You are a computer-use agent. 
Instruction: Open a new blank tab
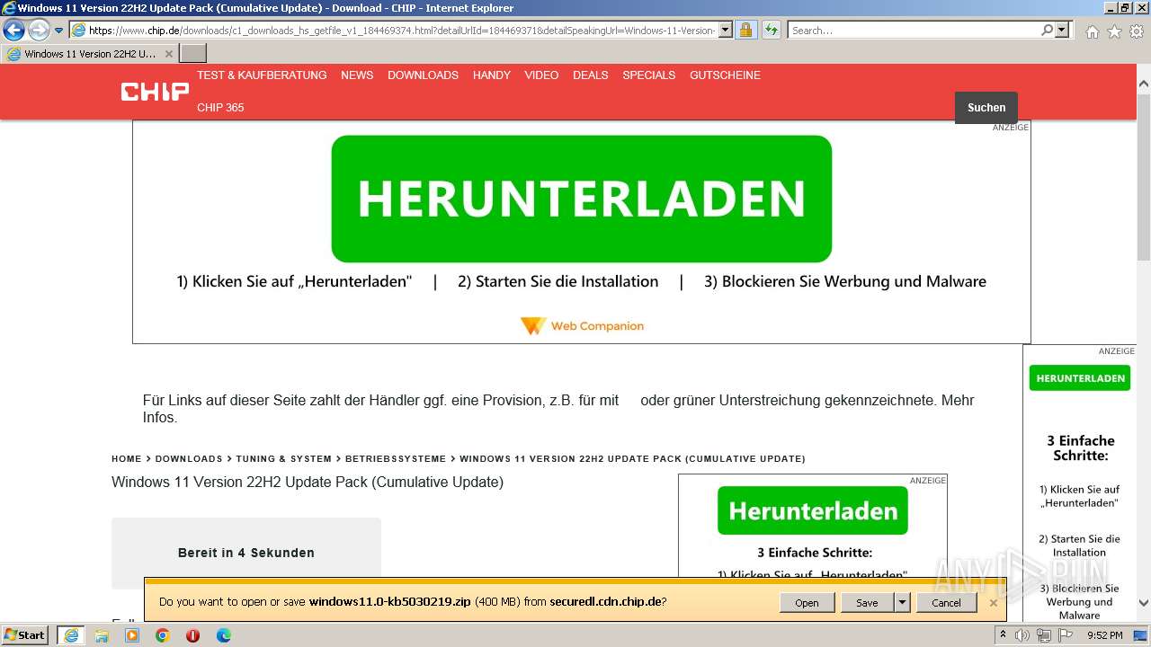193,54
